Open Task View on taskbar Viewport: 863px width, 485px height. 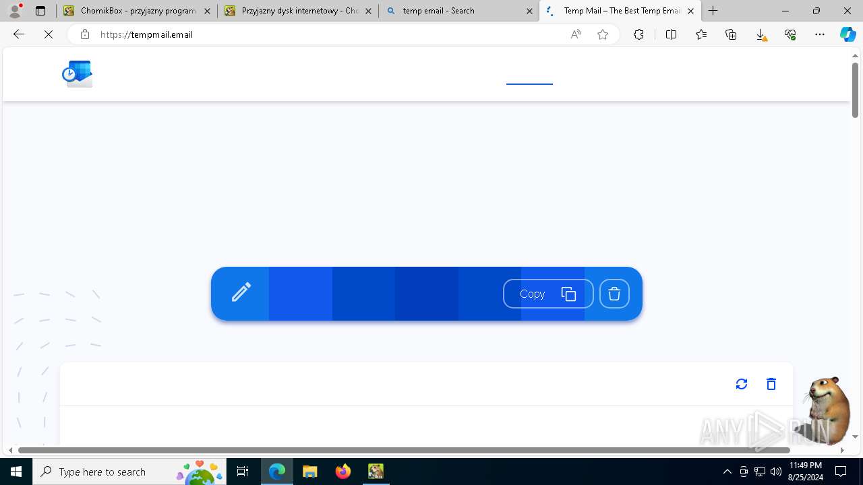pyautogui.click(x=243, y=472)
